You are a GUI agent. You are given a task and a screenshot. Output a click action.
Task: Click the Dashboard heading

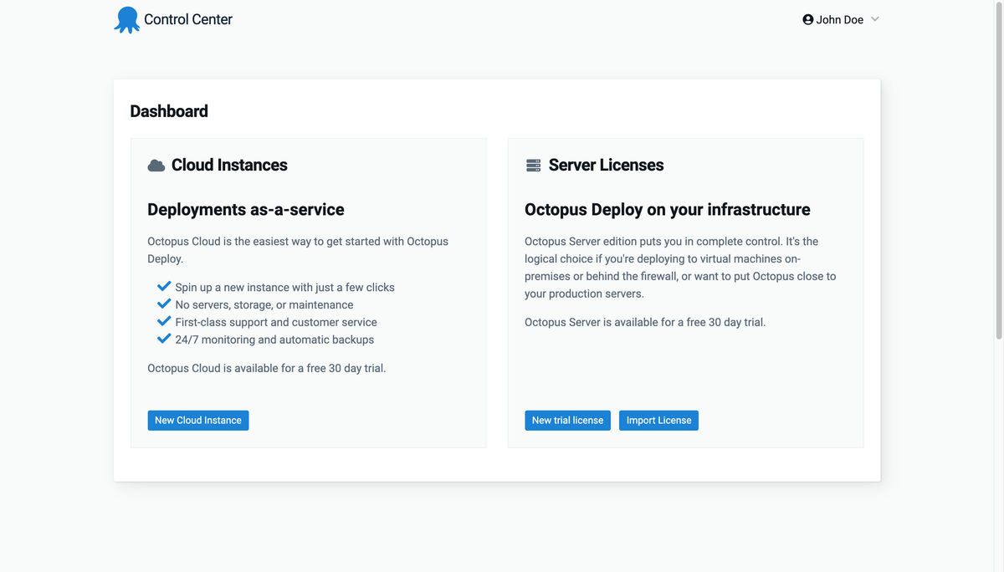tap(169, 110)
